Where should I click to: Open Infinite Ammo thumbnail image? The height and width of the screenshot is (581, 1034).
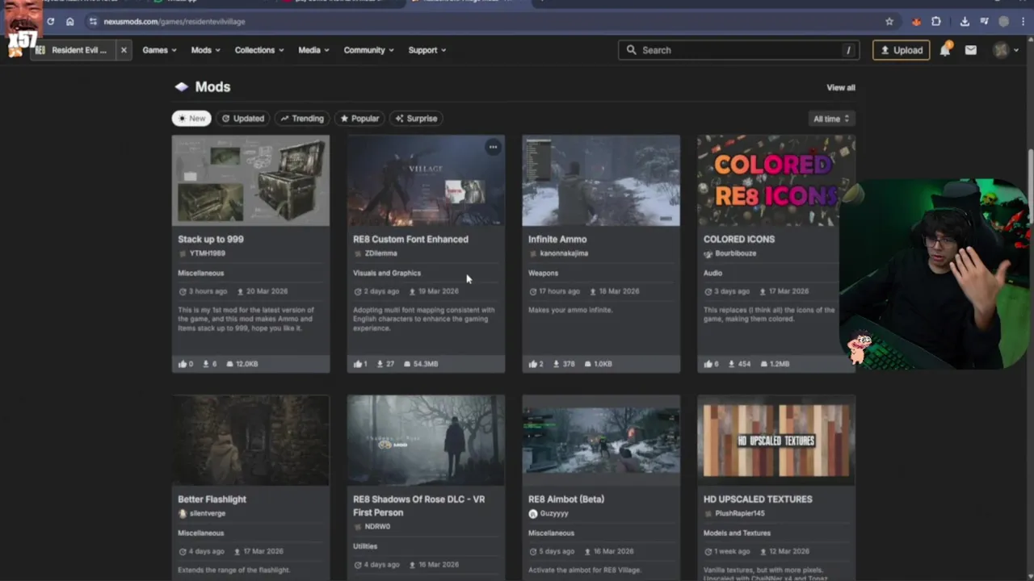601,181
